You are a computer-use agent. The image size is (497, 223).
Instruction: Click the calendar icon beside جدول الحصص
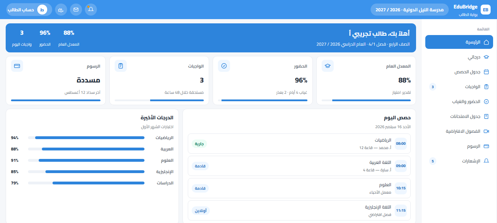coord(486,72)
